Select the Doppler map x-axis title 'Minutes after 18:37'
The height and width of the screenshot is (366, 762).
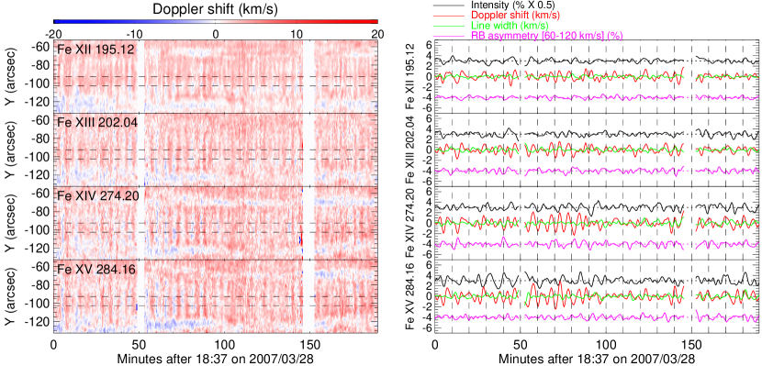[216, 359]
